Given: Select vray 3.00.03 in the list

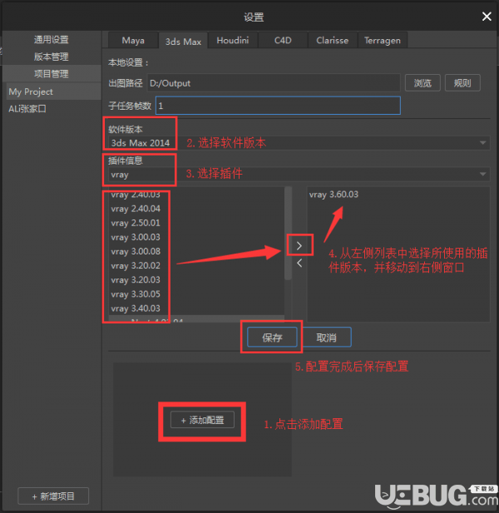Looking at the screenshot, I should tap(196, 237).
